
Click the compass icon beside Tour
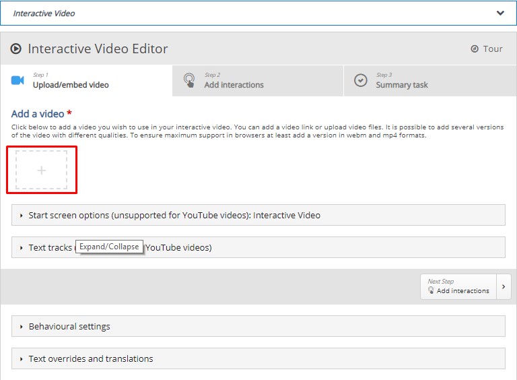click(x=475, y=49)
